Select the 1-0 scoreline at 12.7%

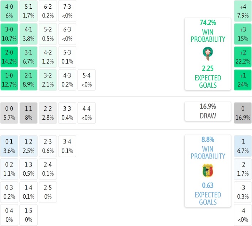click(x=9, y=80)
